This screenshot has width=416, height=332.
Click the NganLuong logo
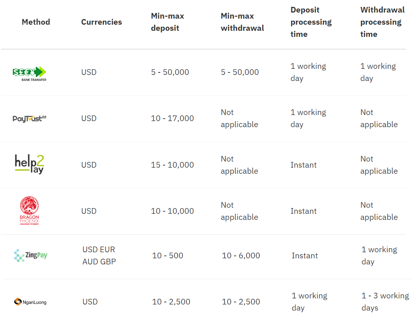[x=30, y=302]
